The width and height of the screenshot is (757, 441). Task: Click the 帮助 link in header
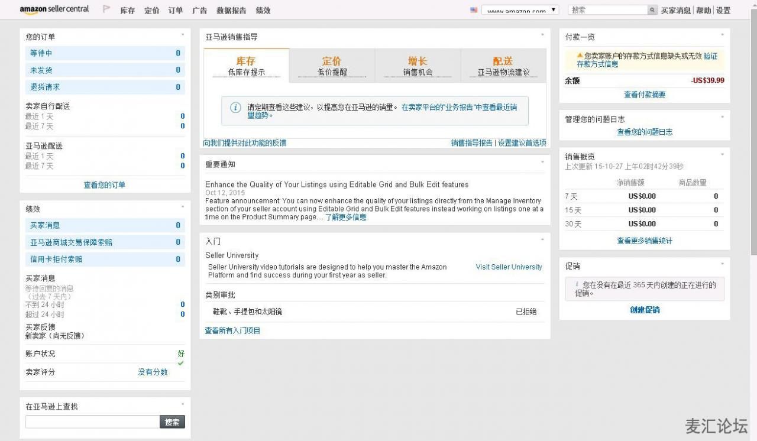(x=704, y=11)
